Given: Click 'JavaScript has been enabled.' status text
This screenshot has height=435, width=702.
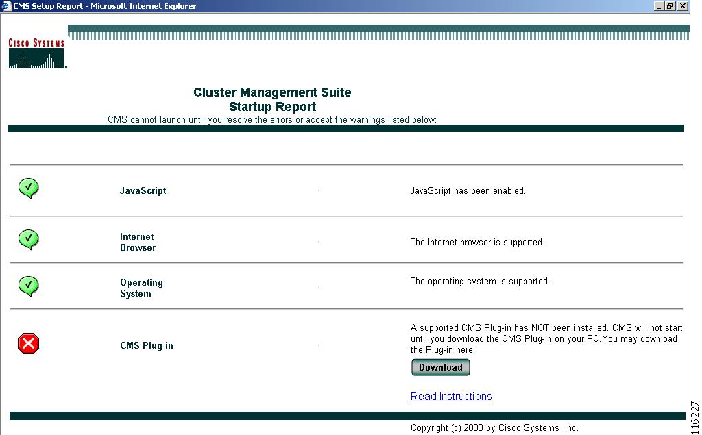Looking at the screenshot, I should click(468, 190).
